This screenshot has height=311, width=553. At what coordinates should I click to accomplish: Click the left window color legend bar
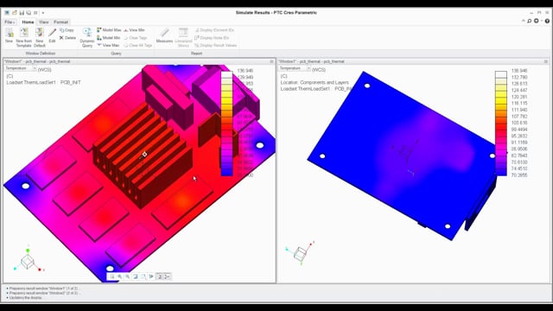pyautogui.click(x=226, y=124)
